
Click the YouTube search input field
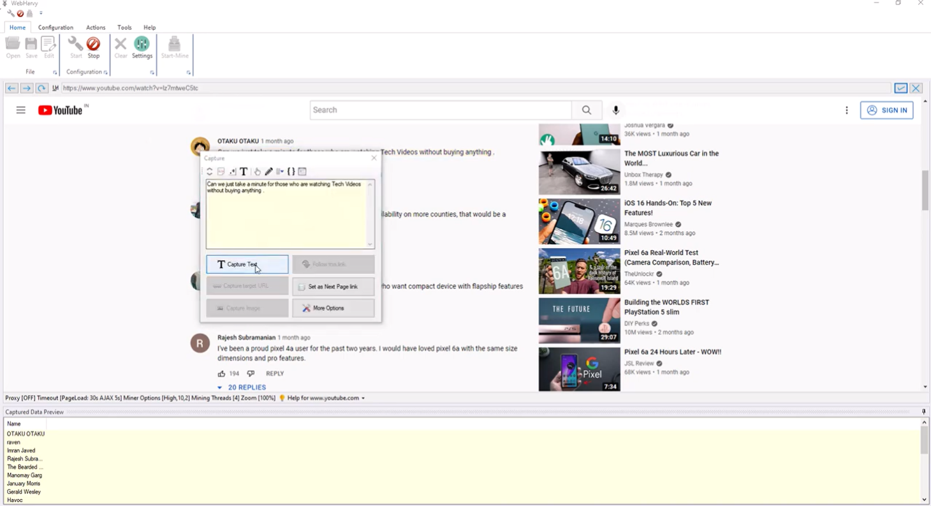tap(440, 110)
